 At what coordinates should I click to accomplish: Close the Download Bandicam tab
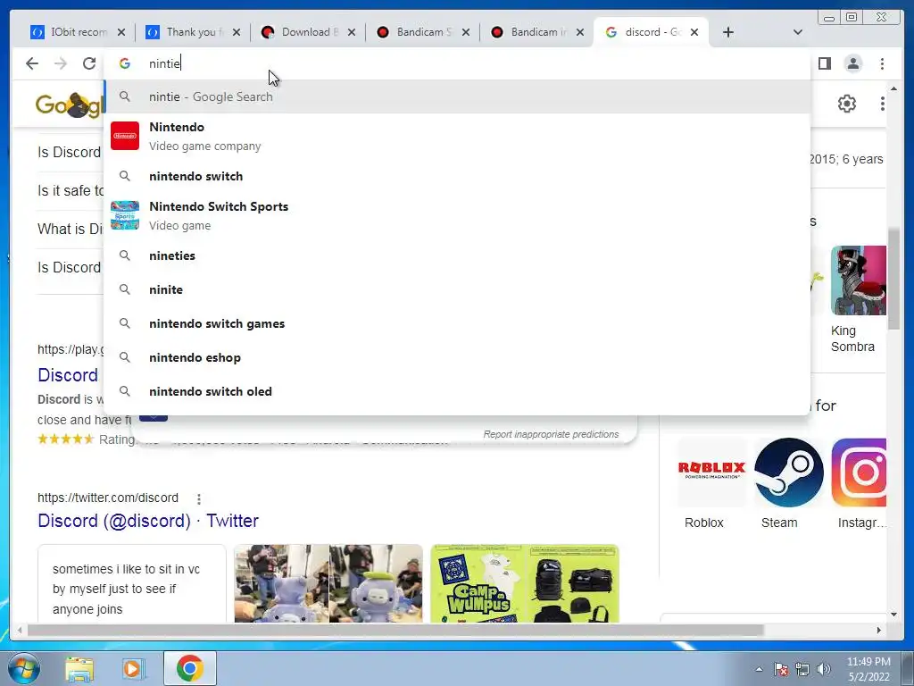[x=352, y=32]
